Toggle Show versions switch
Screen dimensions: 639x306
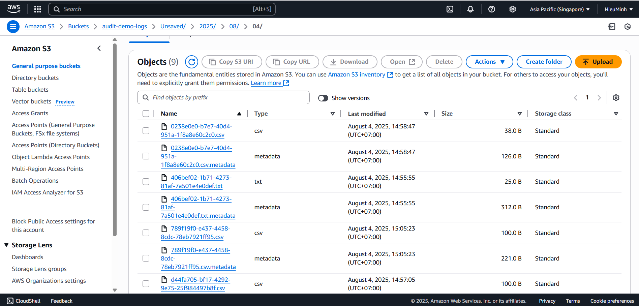pyautogui.click(x=323, y=98)
